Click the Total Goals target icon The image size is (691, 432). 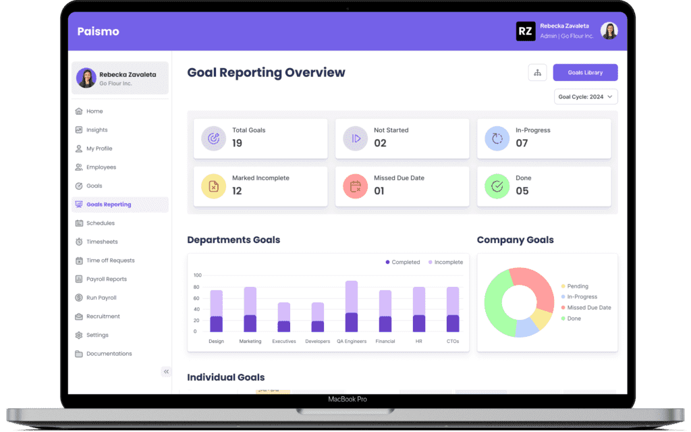[x=214, y=138]
